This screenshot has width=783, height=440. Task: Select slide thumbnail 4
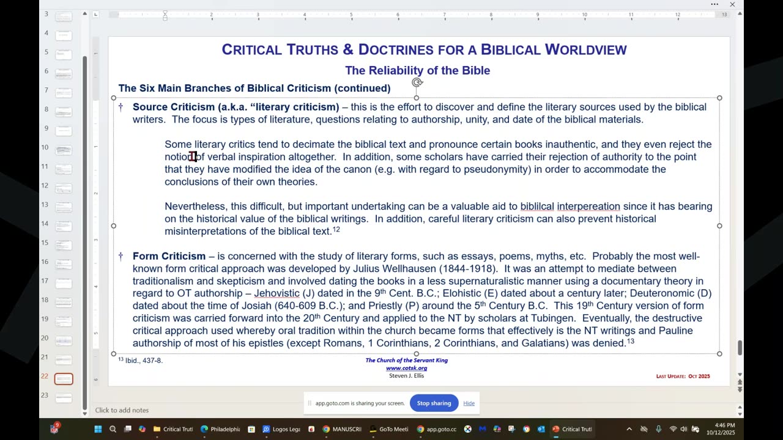(64, 35)
